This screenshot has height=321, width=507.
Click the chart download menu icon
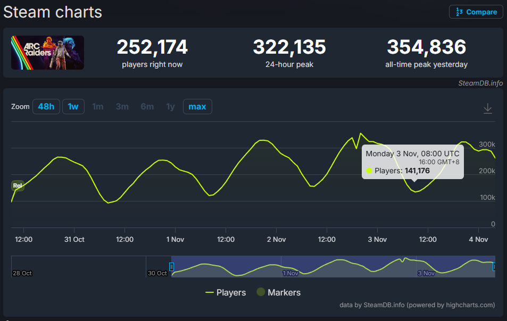(487, 108)
